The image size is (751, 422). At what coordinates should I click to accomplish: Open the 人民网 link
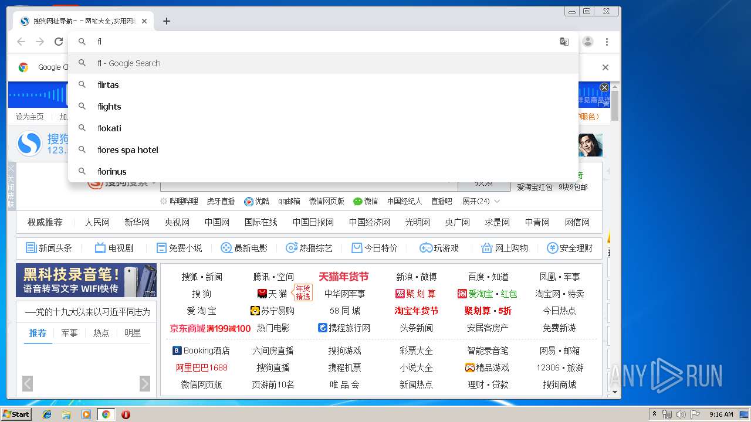97,222
